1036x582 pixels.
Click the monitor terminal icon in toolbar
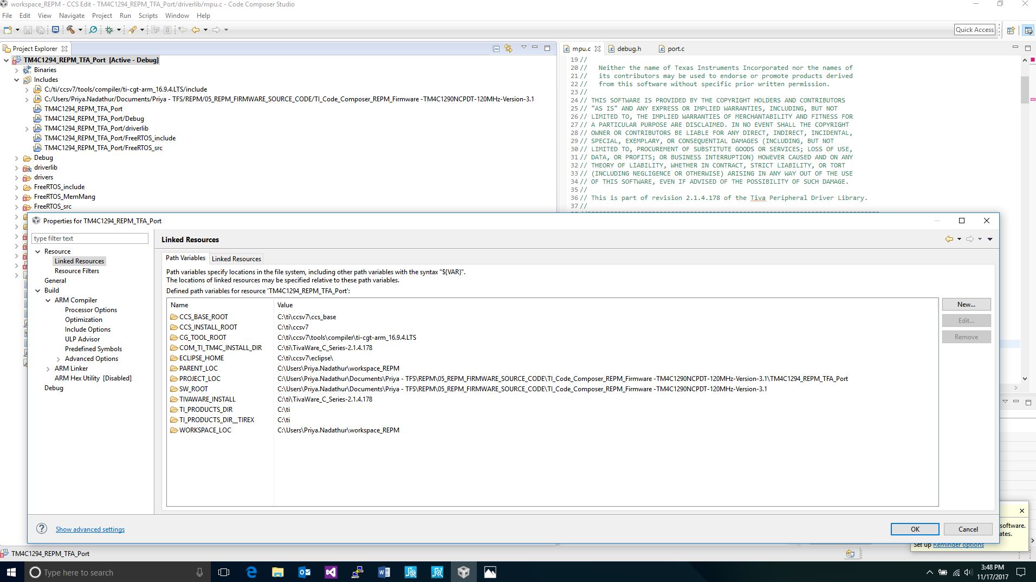pyautogui.click(x=55, y=30)
